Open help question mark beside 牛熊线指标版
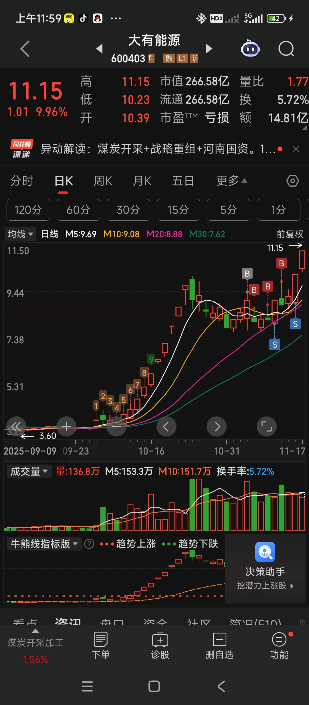Screen dimensions: 309x705 point(89,544)
